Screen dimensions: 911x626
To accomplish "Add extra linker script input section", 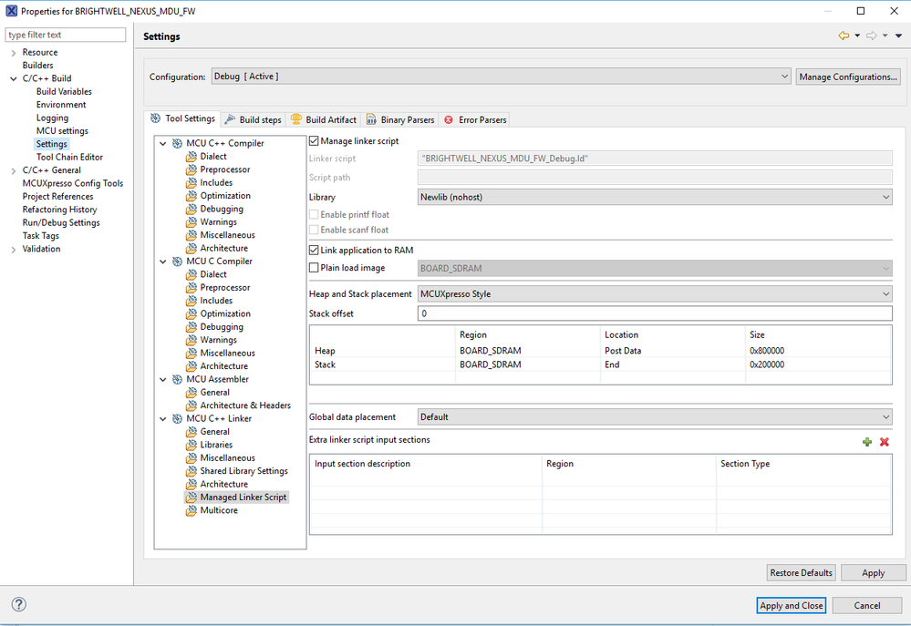I will (x=867, y=442).
